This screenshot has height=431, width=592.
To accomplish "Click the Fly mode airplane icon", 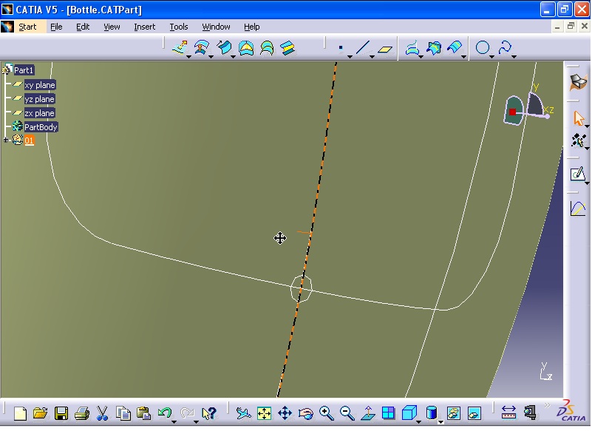I will (243, 413).
